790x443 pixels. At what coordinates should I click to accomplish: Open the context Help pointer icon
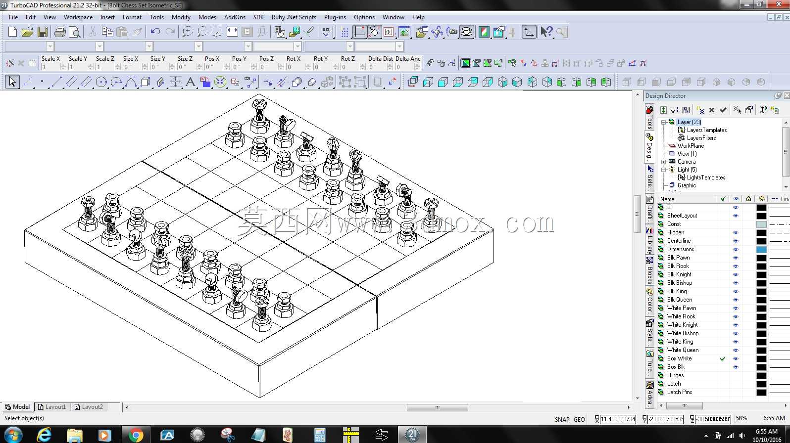click(546, 32)
